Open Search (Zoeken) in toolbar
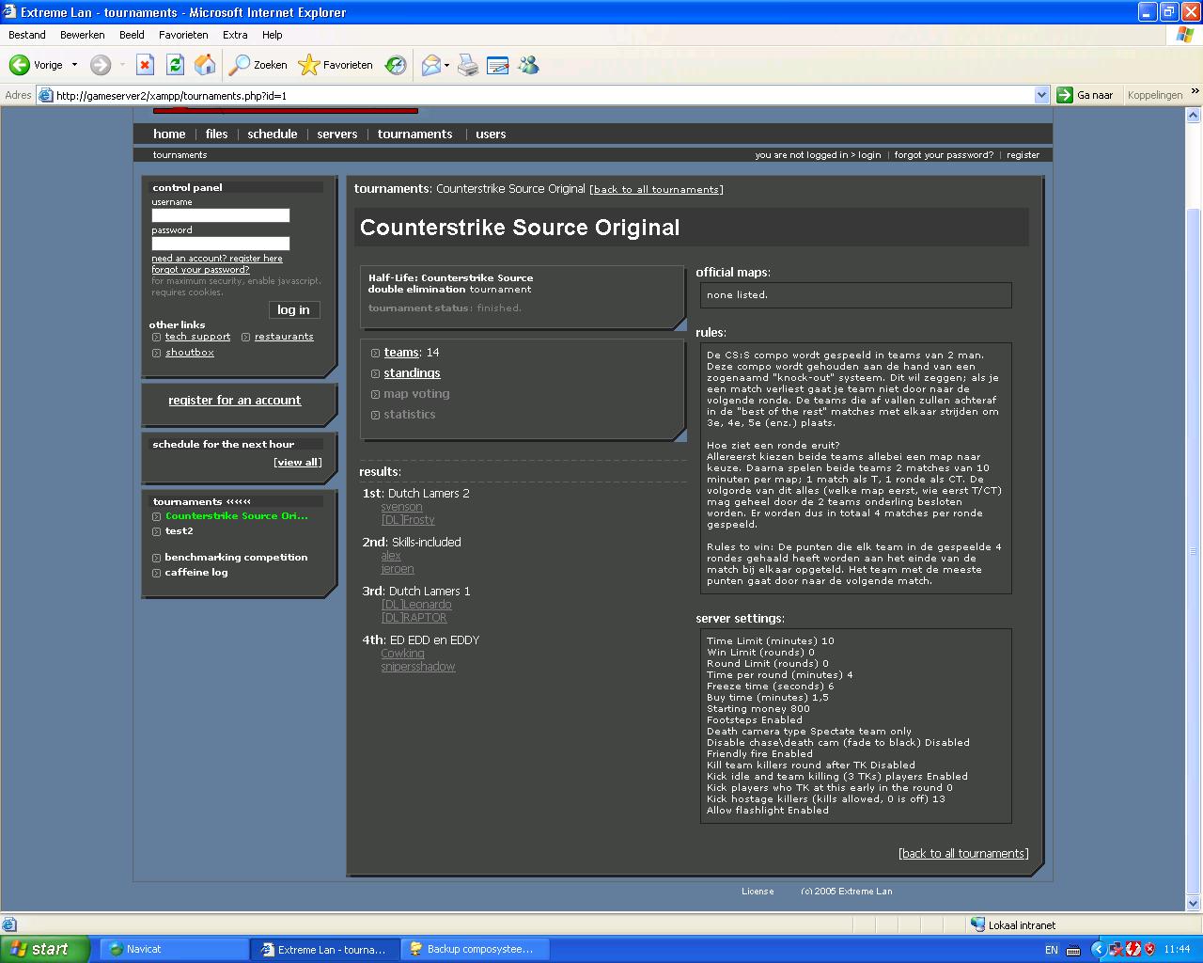Screen dimensions: 1203x963 point(258,65)
